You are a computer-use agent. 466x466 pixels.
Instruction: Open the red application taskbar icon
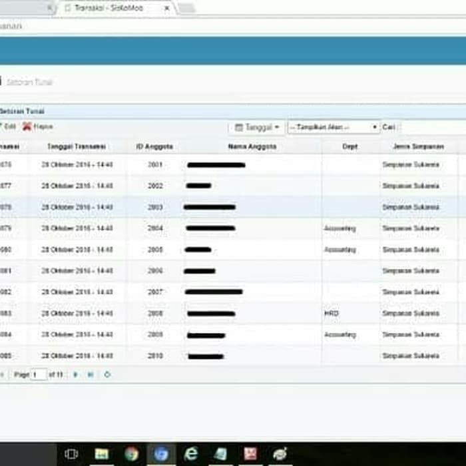point(250,454)
